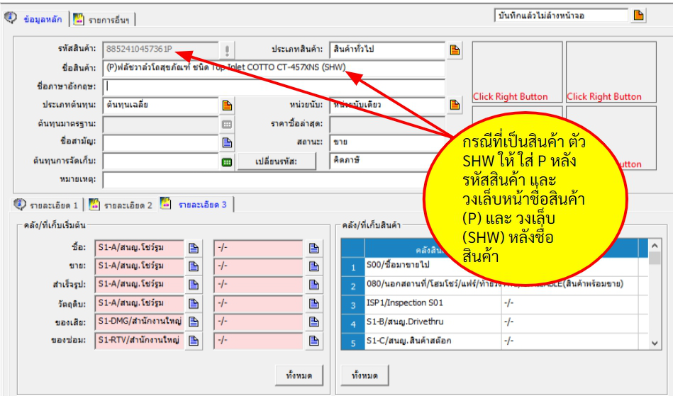Click the warehouse table scrollbar down arrow
Viewport: 673px width, 398px height.
654,343
